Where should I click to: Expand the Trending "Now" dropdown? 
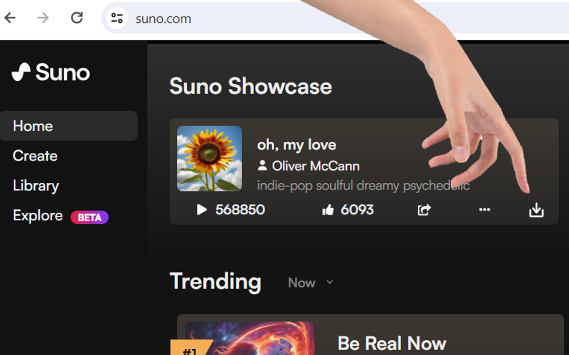point(311,283)
